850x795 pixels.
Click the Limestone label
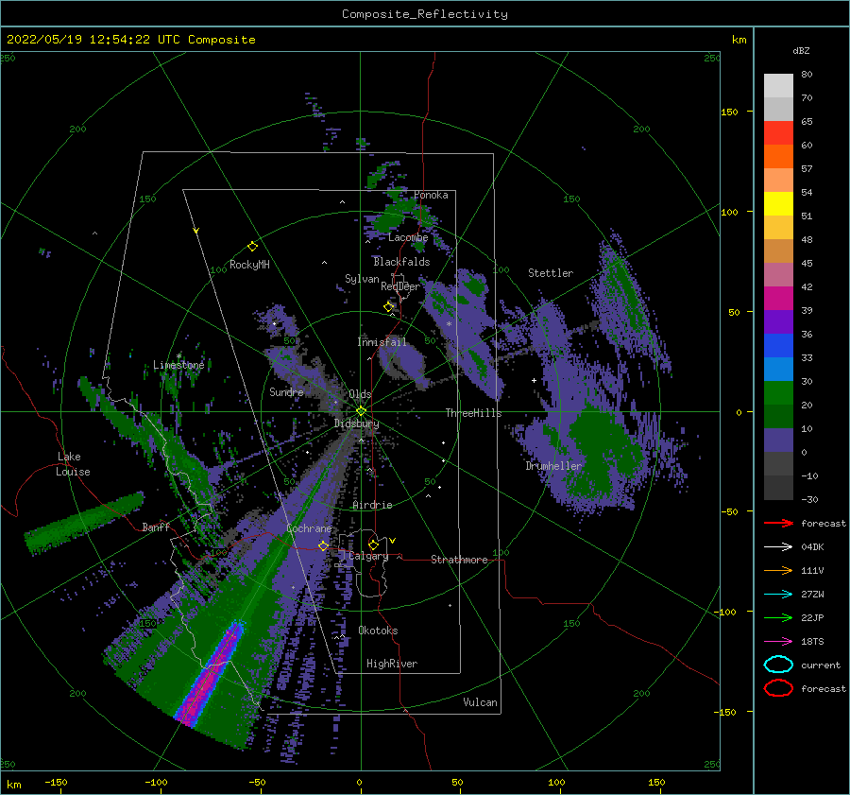178,365
